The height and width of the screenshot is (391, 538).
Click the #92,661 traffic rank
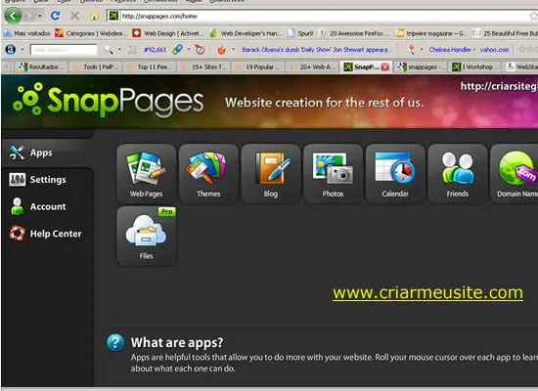pos(156,50)
